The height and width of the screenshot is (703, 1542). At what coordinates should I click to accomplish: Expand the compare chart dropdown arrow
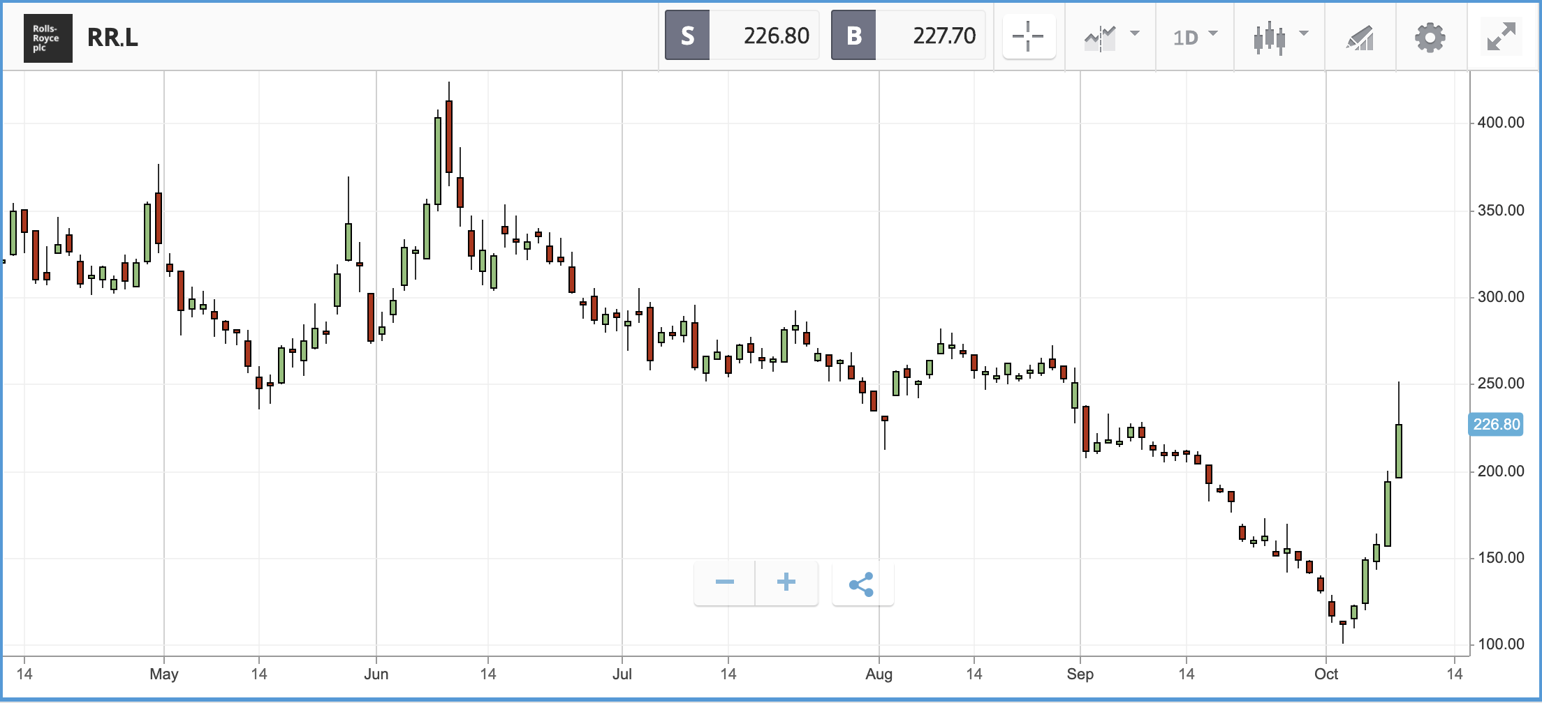click(x=1135, y=33)
